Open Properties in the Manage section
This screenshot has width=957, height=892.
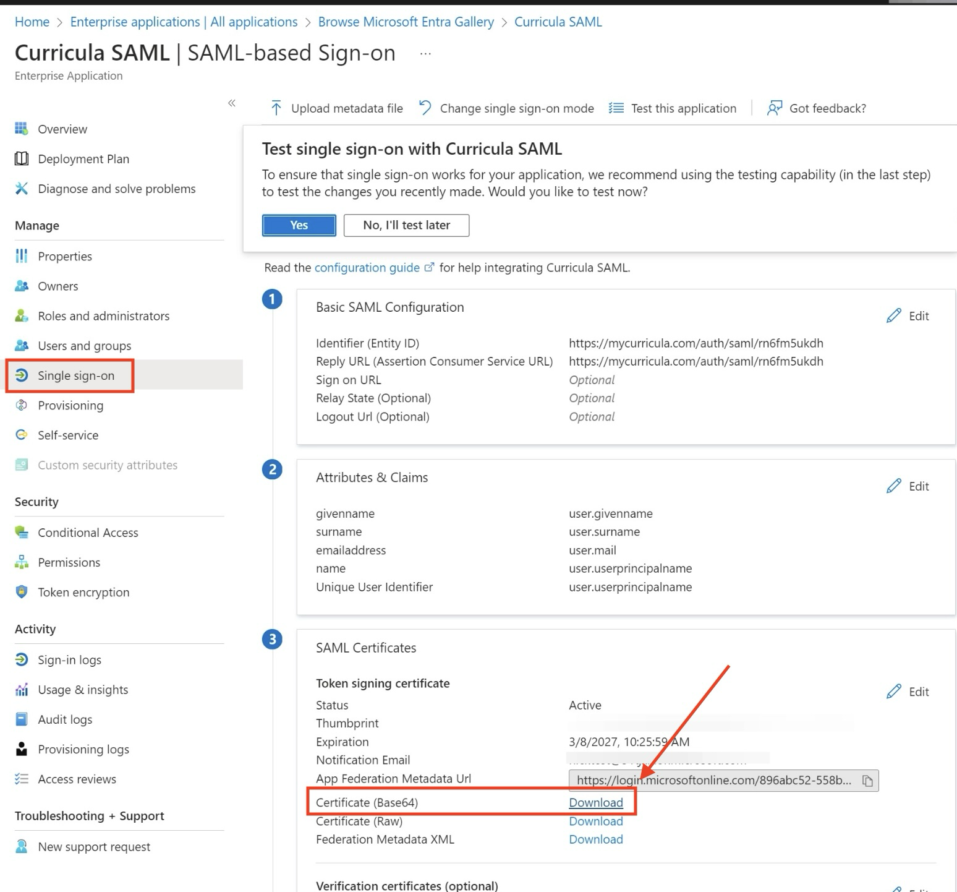[65, 256]
